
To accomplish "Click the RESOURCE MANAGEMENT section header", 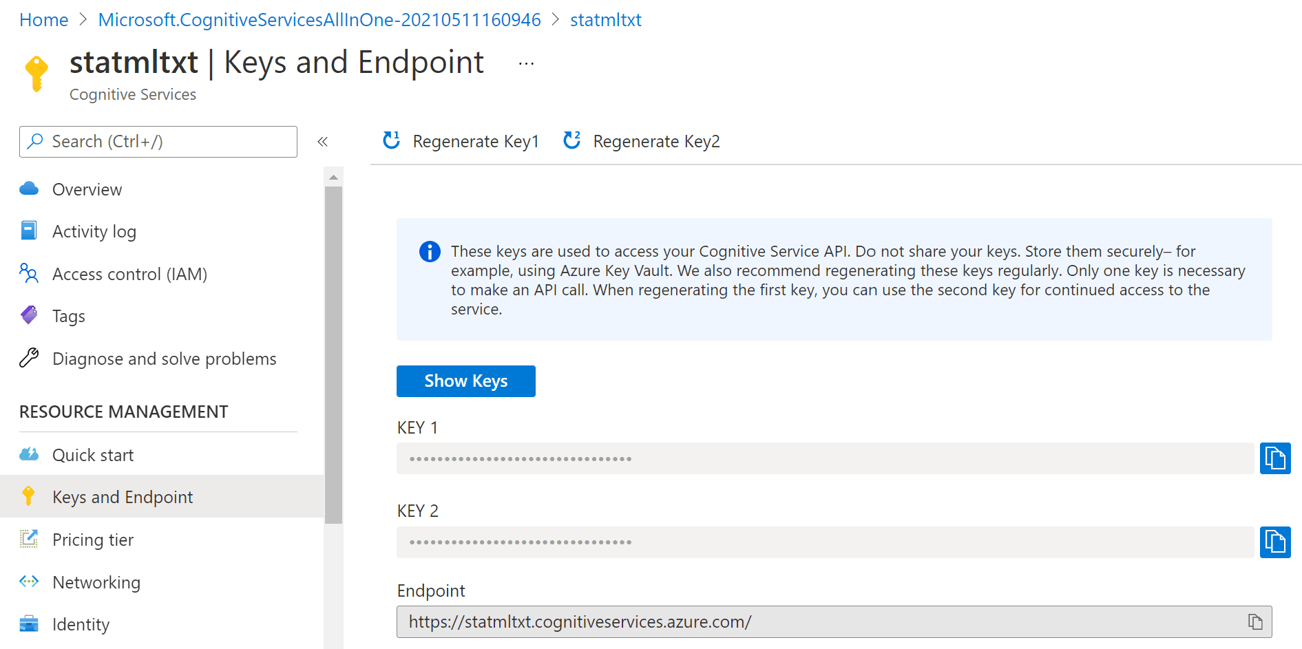I will click(x=124, y=412).
